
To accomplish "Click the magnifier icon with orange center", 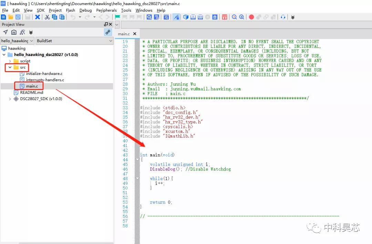I will pyautogui.click(x=235, y=17).
